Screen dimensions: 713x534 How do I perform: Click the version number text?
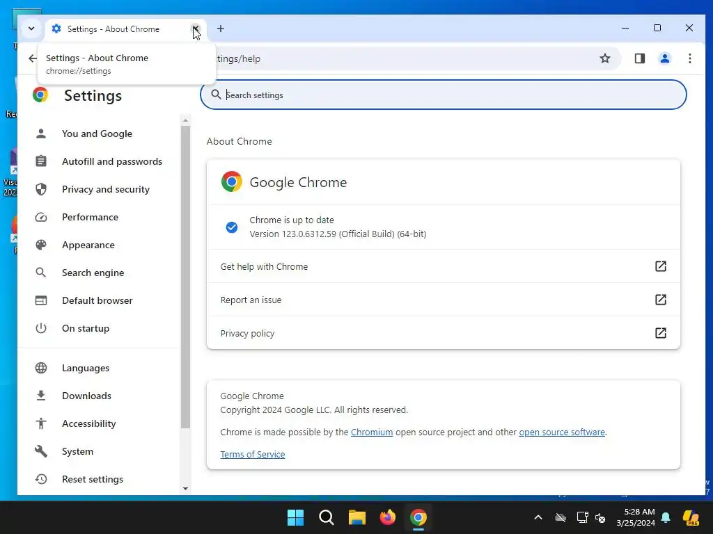click(338, 234)
